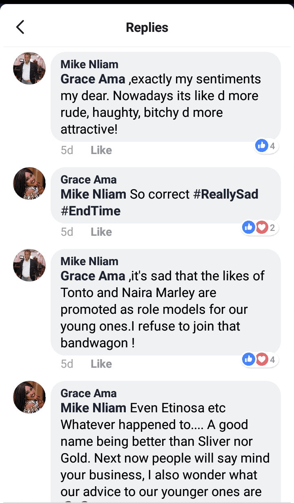Open the #EndTime hashtag
Screen dimensions: 294x503
[91, 211]
